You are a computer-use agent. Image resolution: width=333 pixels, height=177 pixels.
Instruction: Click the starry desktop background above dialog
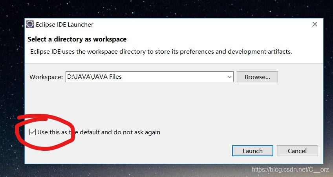click(x=166, y=9)
